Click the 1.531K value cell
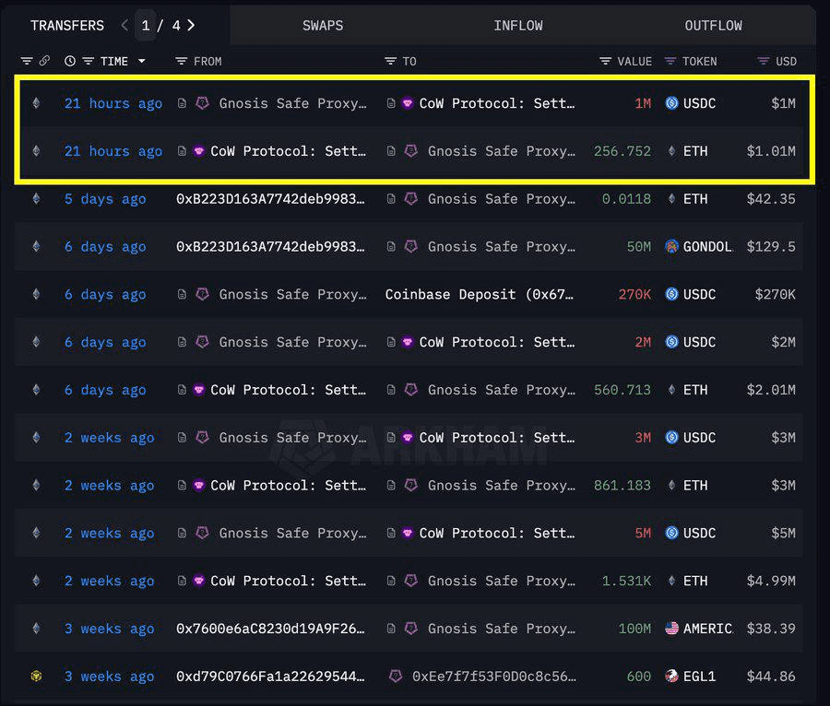Screen dimensions: 830x706 626,582
